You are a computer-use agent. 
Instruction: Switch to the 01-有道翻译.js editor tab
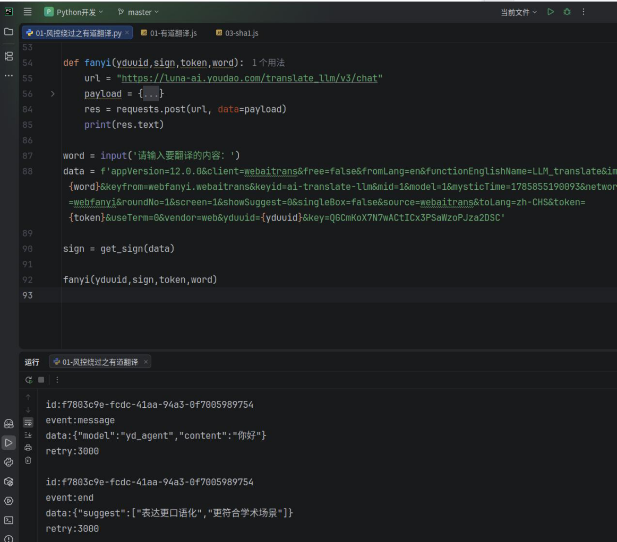(x=169, y=33)
